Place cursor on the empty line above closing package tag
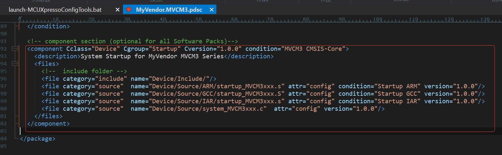The width and height of the screenshot is (502, 155). point(98,131)
